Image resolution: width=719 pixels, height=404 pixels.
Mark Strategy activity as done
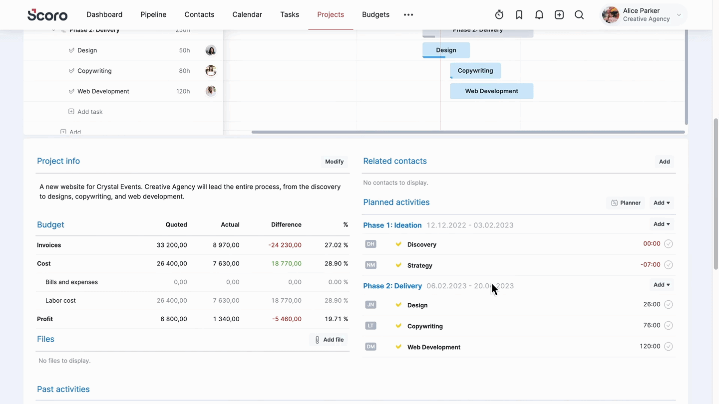tap(669, 265)
